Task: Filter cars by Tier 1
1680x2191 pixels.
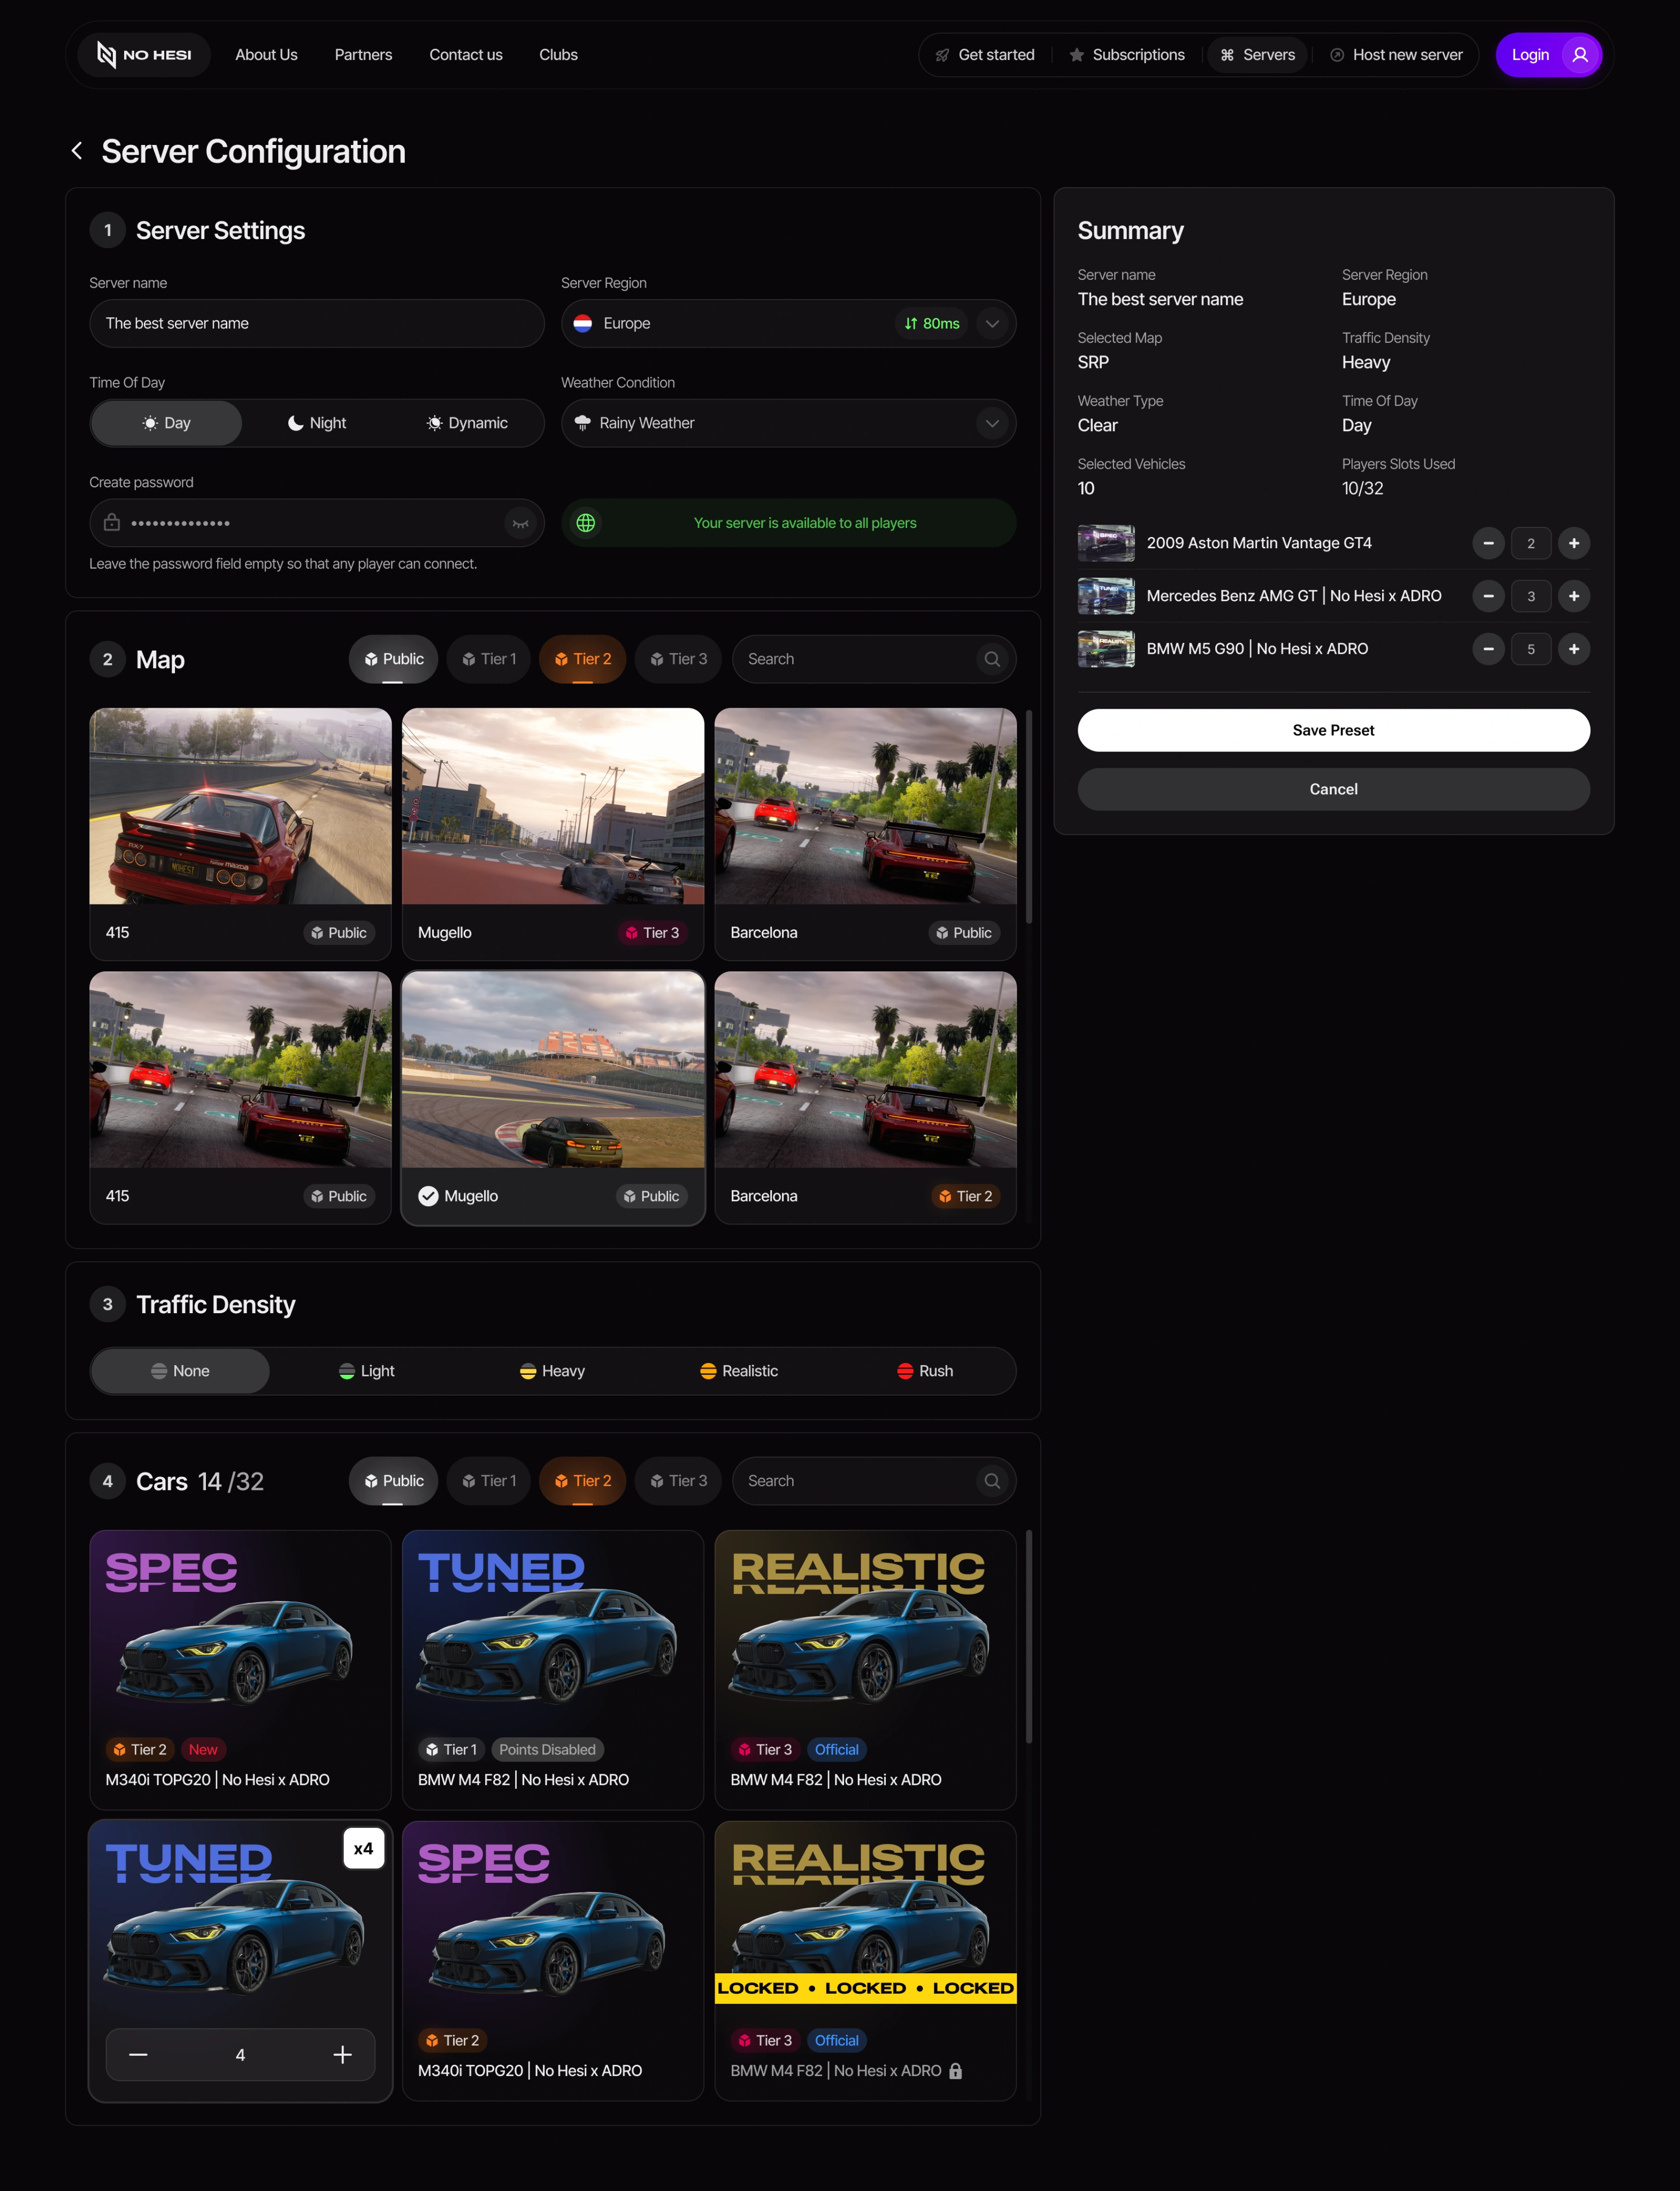Action: pyautogui.click(x=489, y=1481)
